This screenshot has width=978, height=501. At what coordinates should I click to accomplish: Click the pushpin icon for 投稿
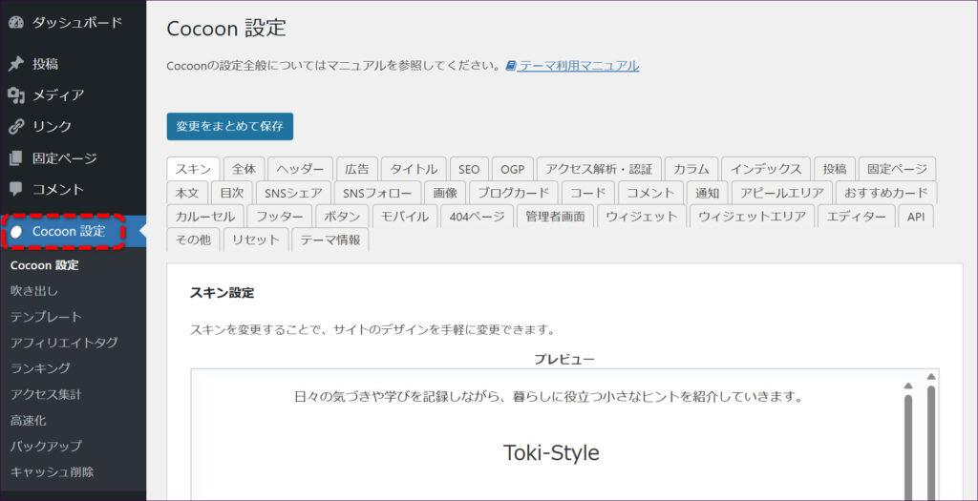pyautogui.click(x=15, y=64)
